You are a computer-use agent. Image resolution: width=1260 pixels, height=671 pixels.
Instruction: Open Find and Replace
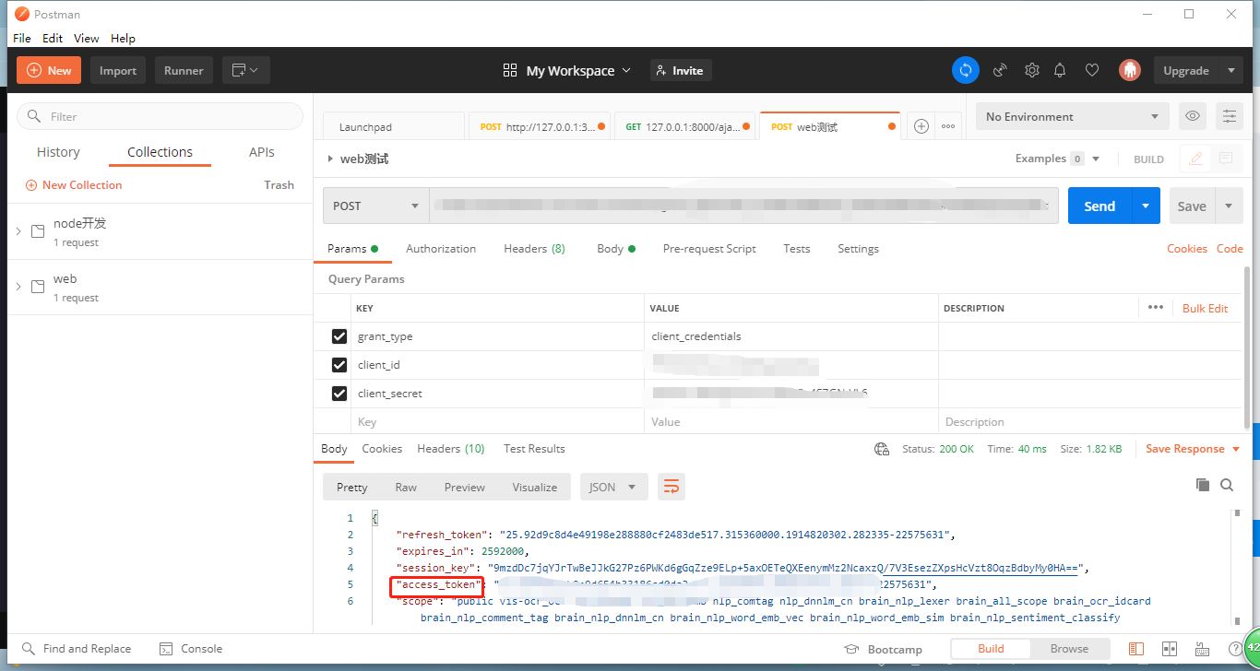(x=77, y=649)
